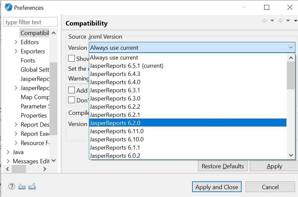The width and height of the screenshot is (298, 197).
Task: Click the version list scrollbar thumb
Action: (291, 75)
